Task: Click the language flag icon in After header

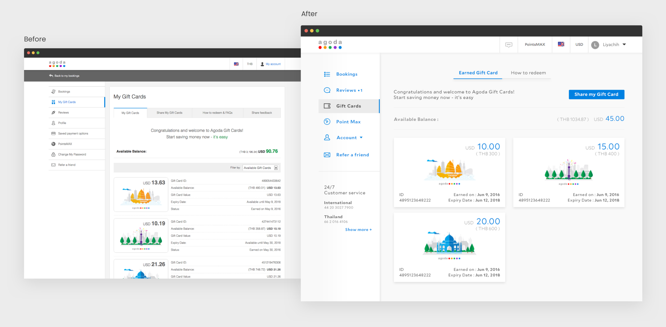Action: 561,44
